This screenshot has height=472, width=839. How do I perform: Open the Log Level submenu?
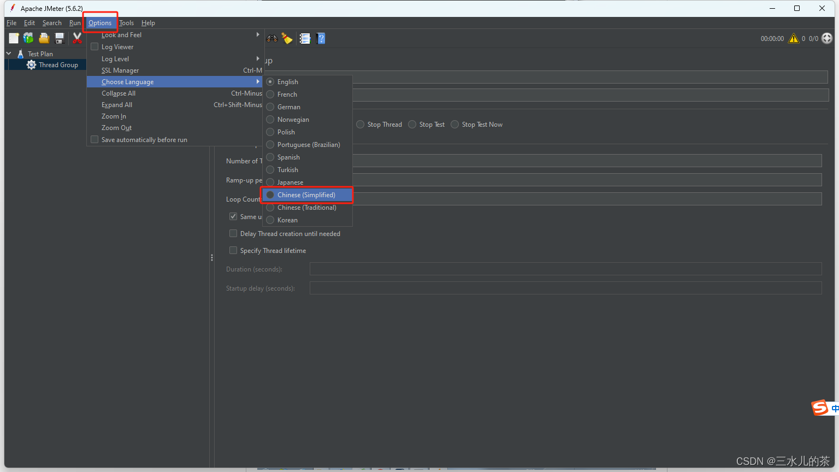coord(115,58)
